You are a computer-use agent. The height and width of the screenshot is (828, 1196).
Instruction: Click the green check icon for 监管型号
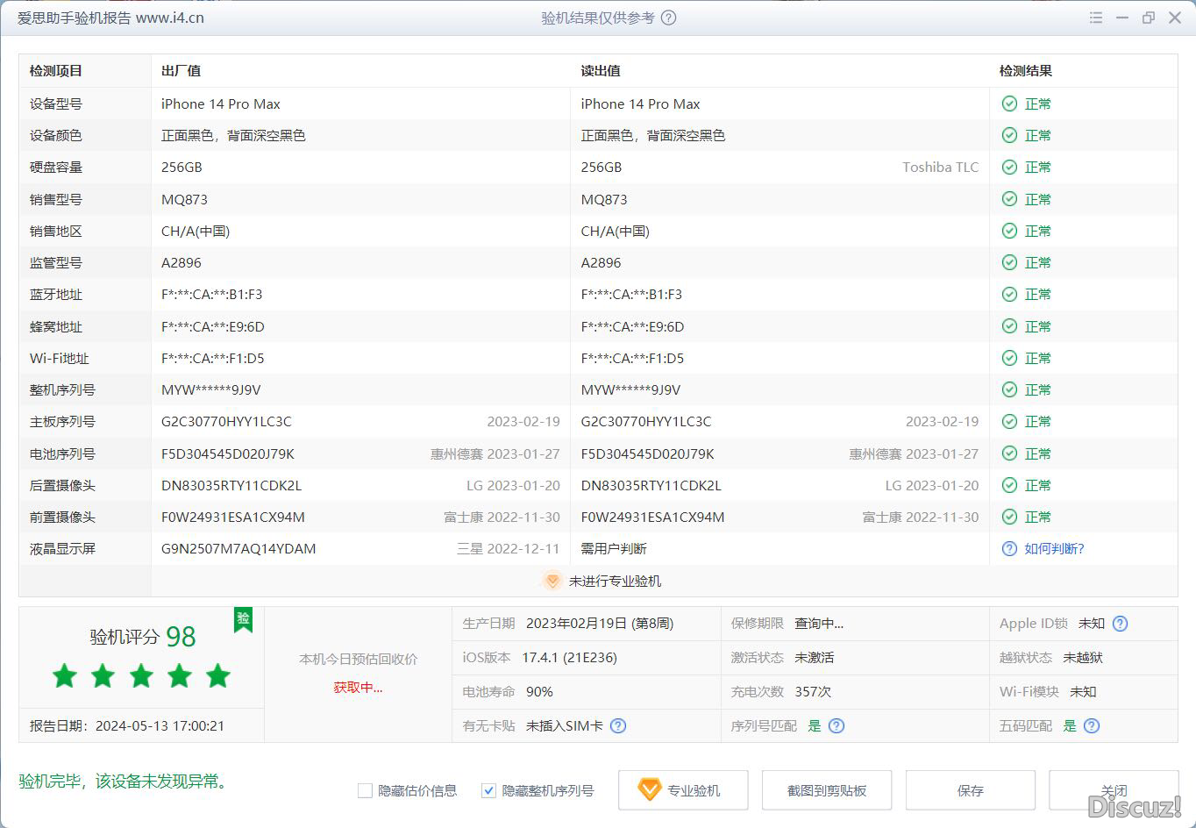coord(1009,262)
